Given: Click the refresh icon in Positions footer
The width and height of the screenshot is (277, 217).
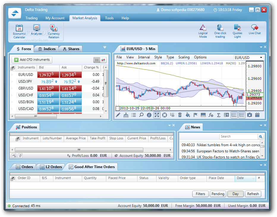Looking at the screenshot, I should [20, 156].
